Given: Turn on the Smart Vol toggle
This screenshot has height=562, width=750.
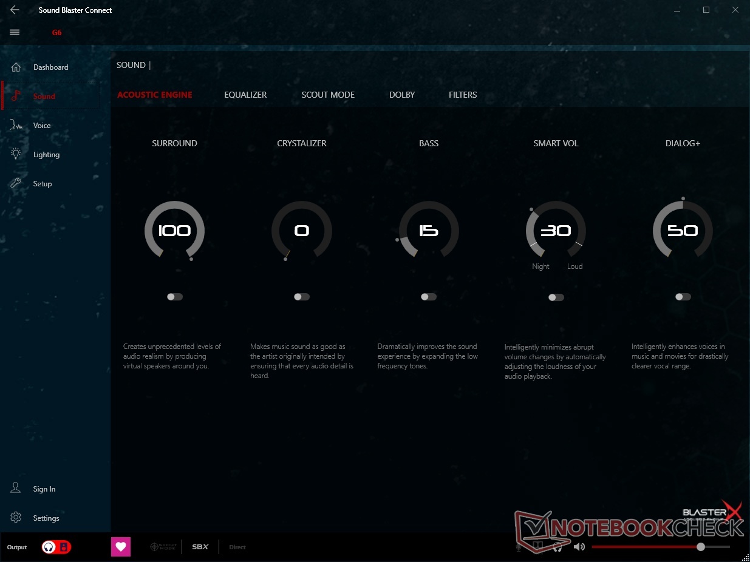Looking at the screenshot, I should coord(556,297).
